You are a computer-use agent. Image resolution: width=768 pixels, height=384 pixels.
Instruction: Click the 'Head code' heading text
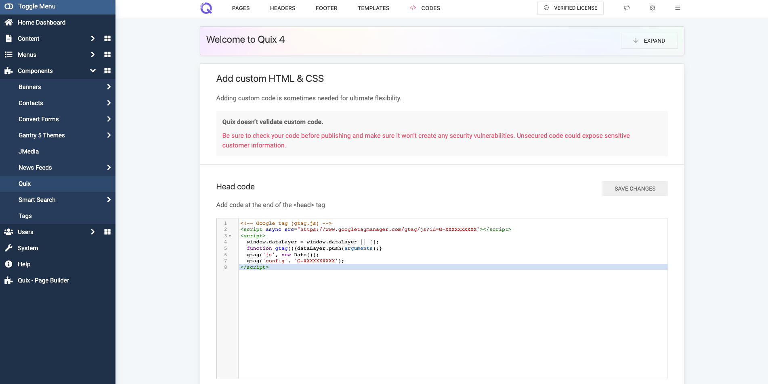coord(235,187)
